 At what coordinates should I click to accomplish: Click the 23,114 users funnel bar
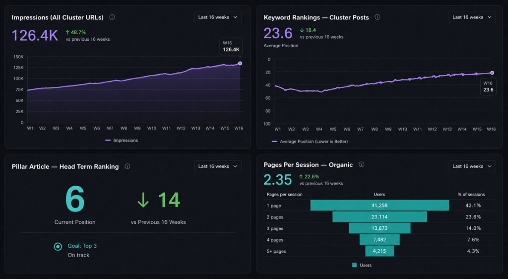(380, 217)
